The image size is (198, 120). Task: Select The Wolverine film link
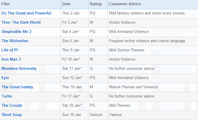[15, 41]
